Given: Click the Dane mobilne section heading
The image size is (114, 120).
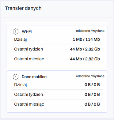Looking at the screenshot, I should (34, 77).
